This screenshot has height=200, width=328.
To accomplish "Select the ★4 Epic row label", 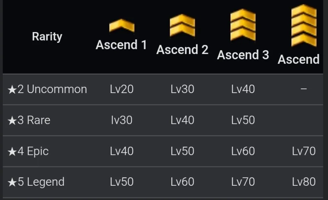I will 28,151.
